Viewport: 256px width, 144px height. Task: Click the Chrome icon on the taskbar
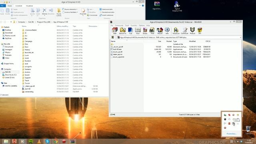56,141
